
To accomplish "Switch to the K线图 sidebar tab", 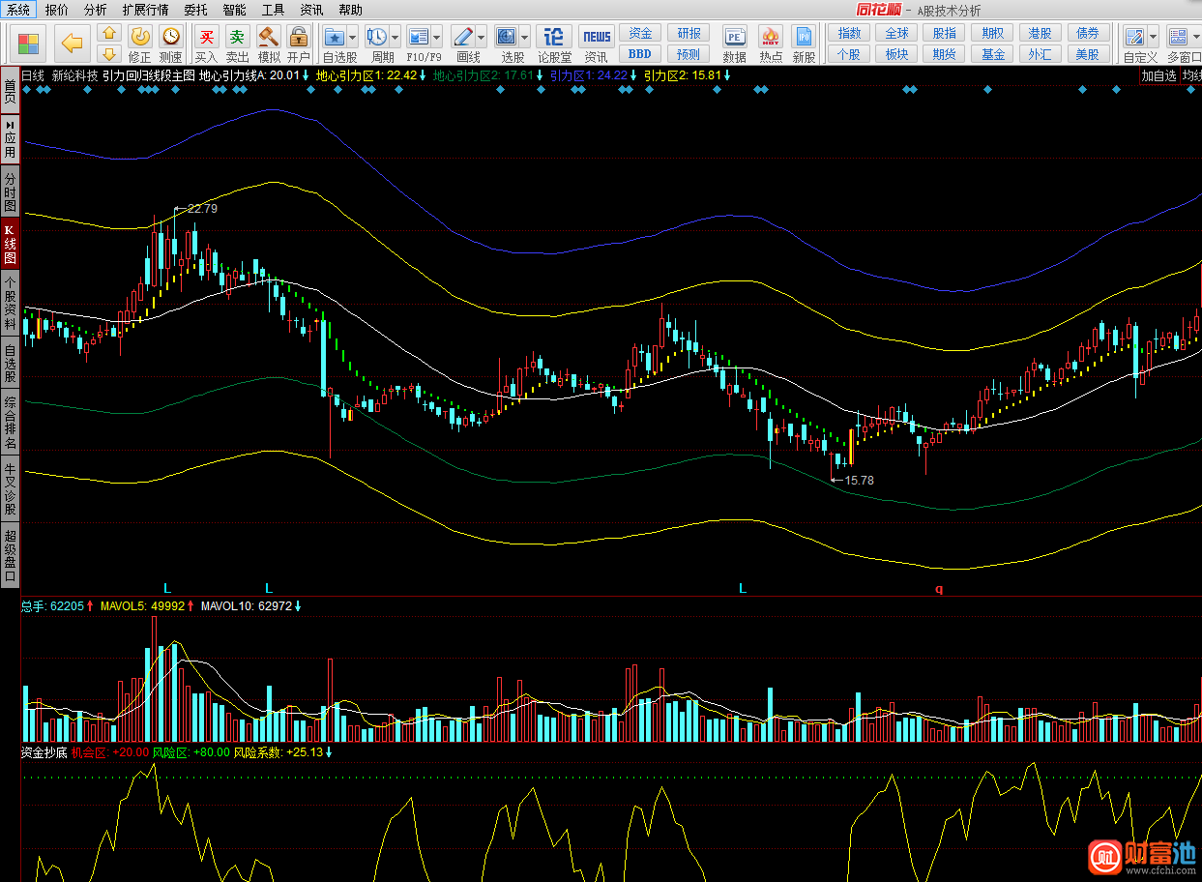I will (10, 244).
